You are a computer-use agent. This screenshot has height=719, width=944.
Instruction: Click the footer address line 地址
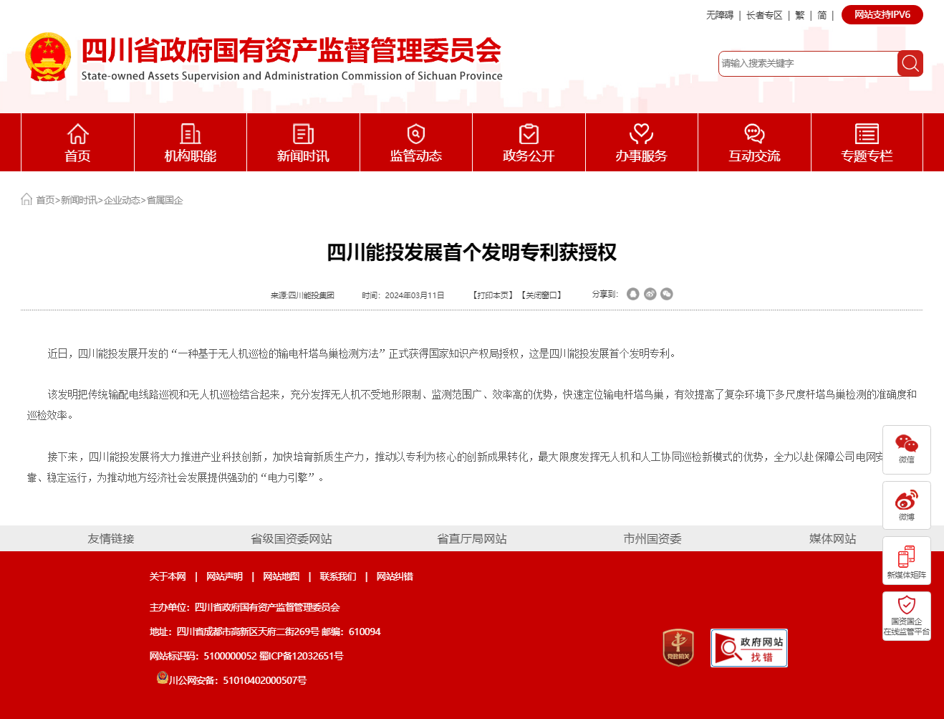tap(265, 632)
